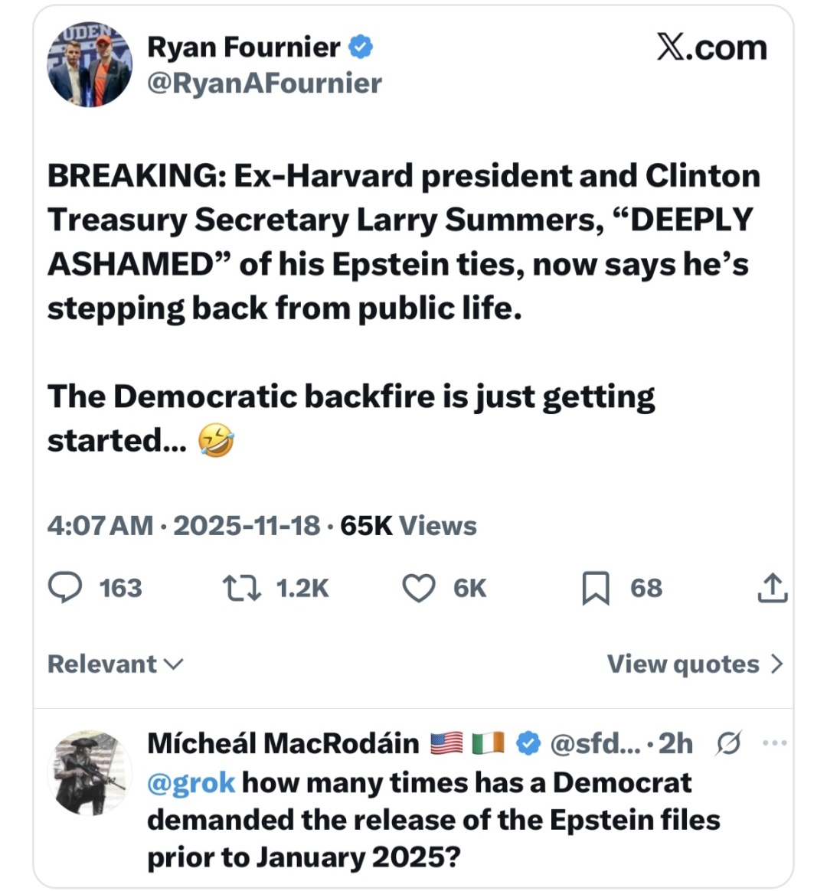Click the Grok slash icon on reply

click(728, 742)
